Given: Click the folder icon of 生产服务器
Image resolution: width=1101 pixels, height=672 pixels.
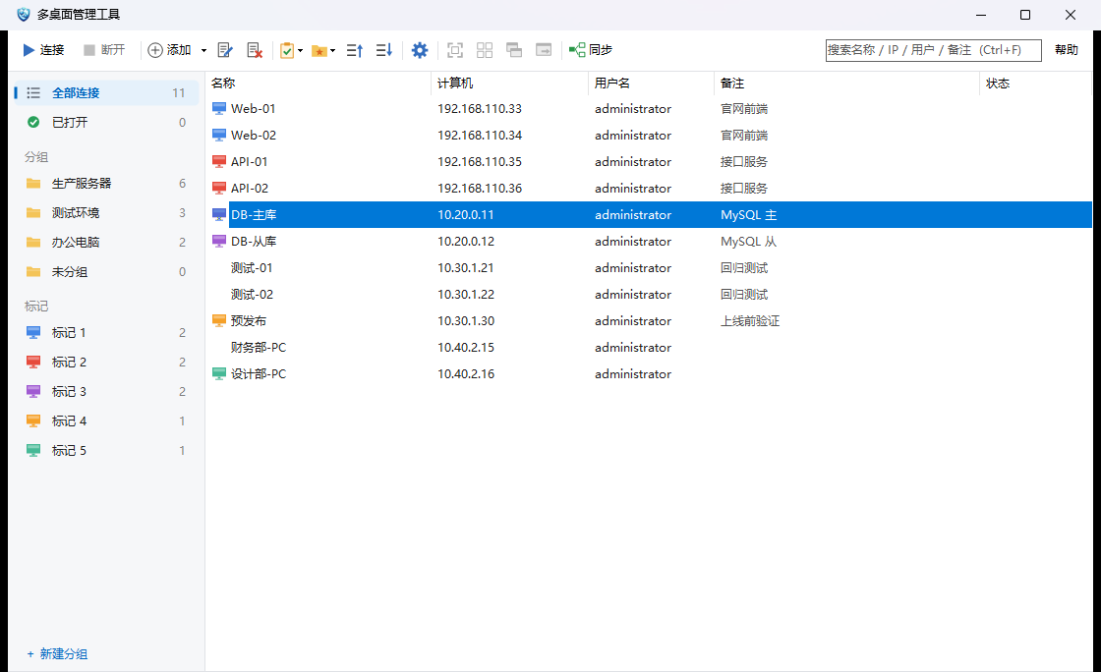Looking at the screenshot, I should click(33, 183).
